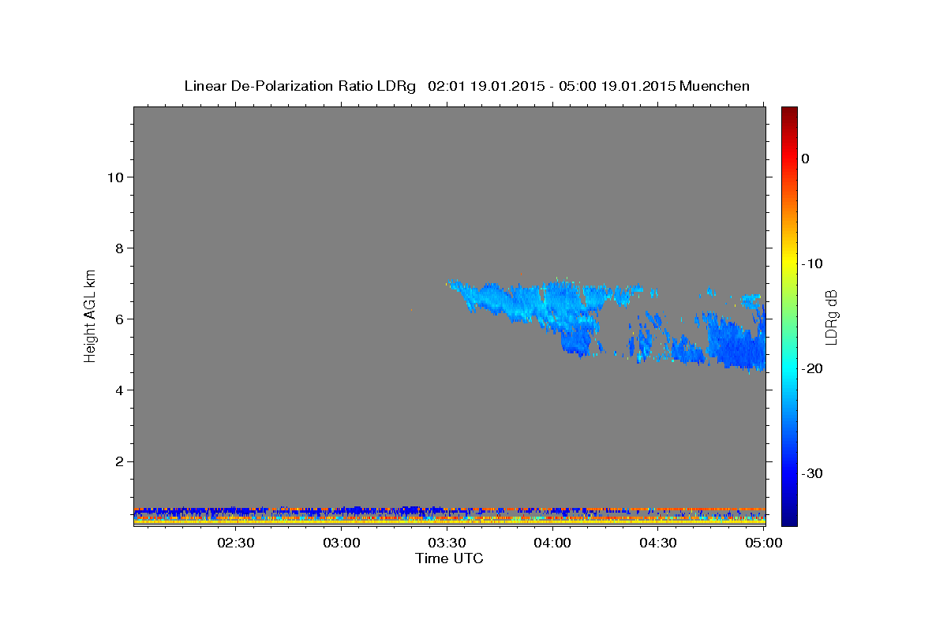Click the '04:30' time axis label
The image size is (947, 631).
pos(658,543)
